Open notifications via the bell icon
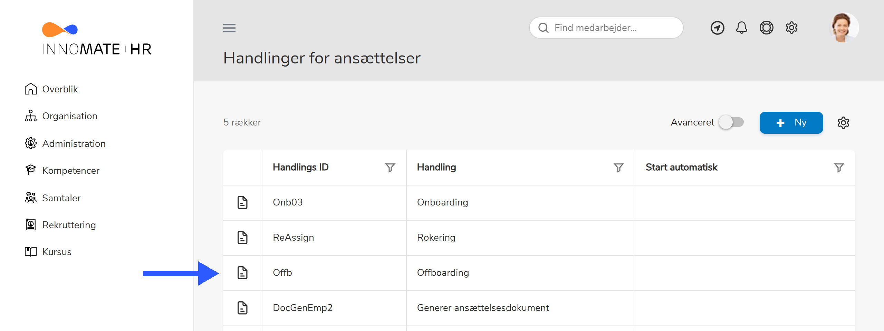 741,28
